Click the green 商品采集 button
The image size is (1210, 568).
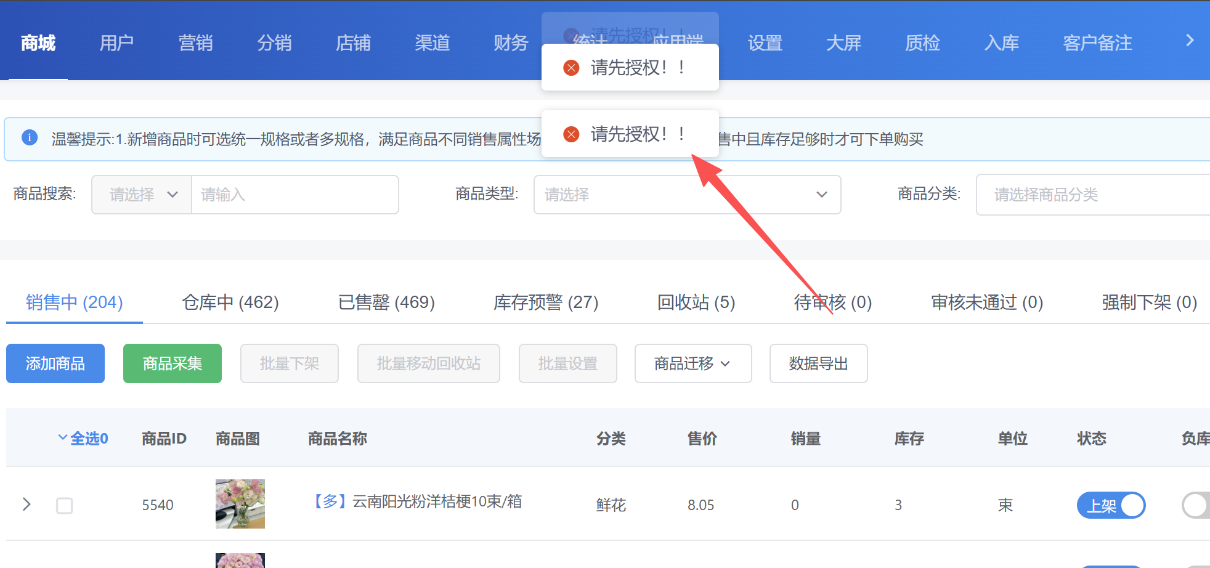tap(173, 363)
